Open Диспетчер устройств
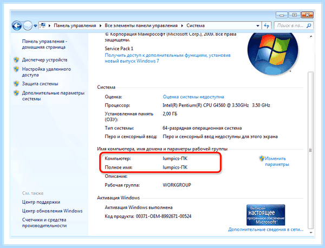 coord(45,60)
